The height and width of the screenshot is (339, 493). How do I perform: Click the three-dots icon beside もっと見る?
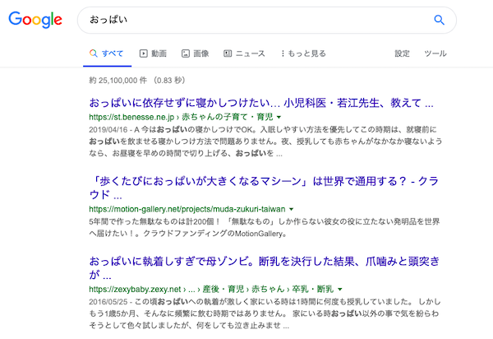[x=283, y=53]
